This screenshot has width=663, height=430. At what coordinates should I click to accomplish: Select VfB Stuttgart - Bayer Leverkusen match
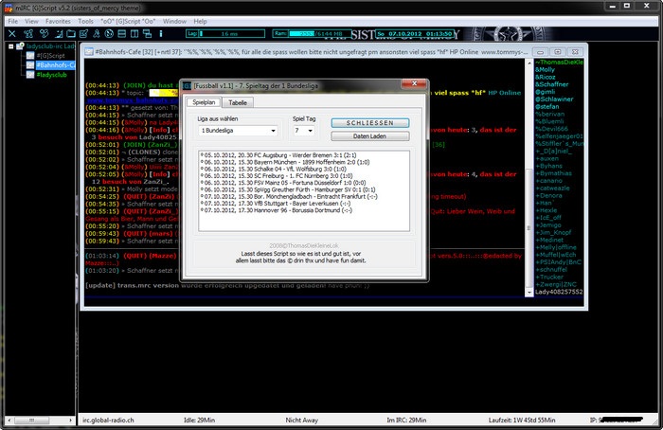pyautogui.click(x=276, y=203)
